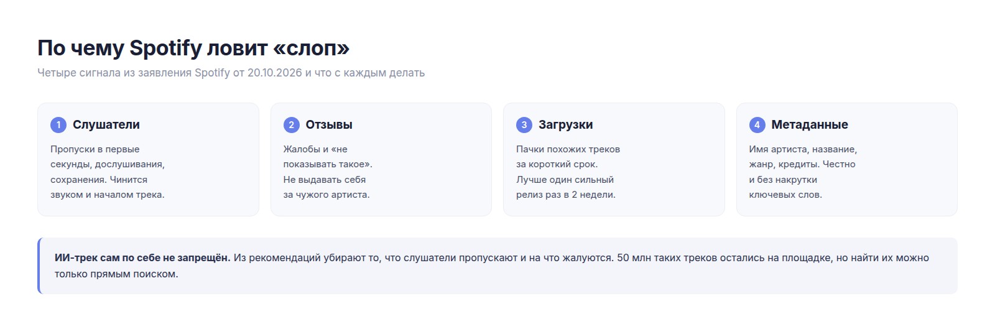The height and width of the screenshot is (324, 995).
Task: Click the number 4 badge beside Метаданные
Action: (757, 125)
